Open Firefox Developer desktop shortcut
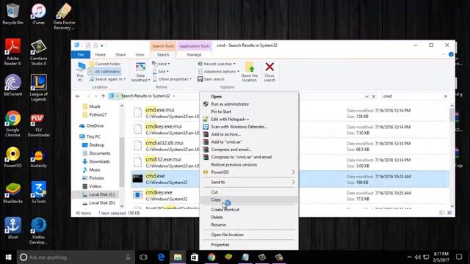The width and height of the screenshot is (470, 264). tap(38, 231)
